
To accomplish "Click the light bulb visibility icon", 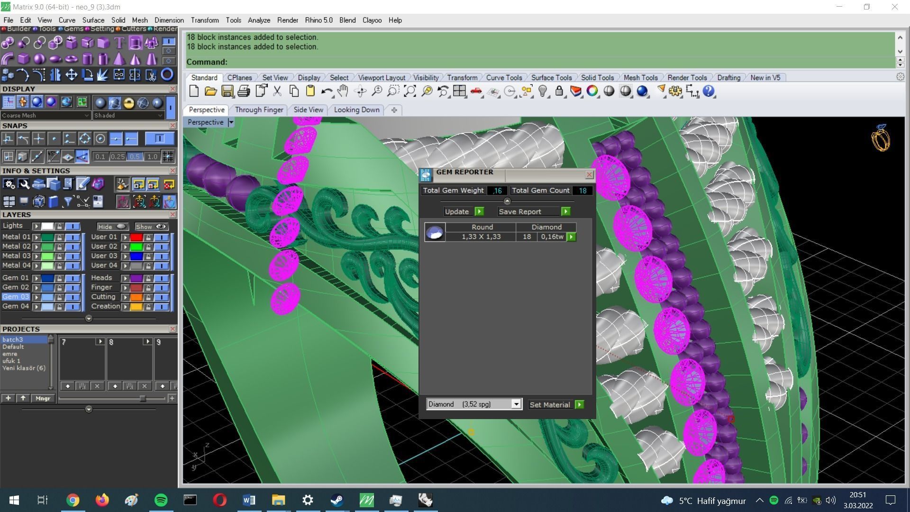I will point(543,91).
